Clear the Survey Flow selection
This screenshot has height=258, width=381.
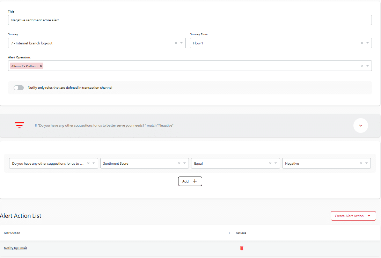[362, 43]
